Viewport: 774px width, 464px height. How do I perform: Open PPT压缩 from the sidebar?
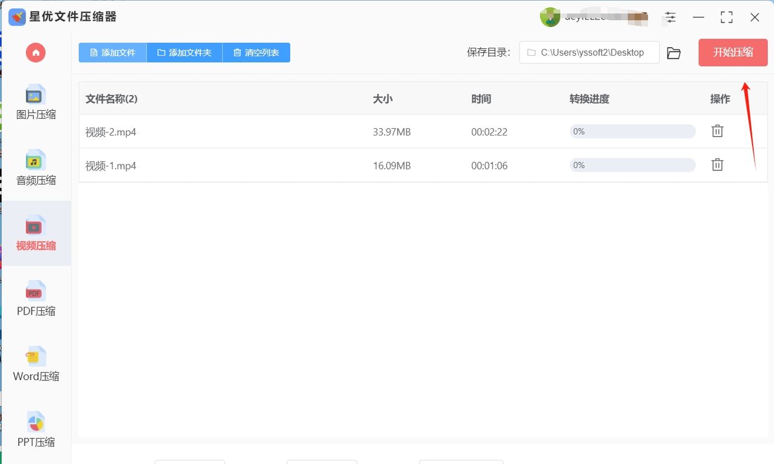(x=36, y=431)
